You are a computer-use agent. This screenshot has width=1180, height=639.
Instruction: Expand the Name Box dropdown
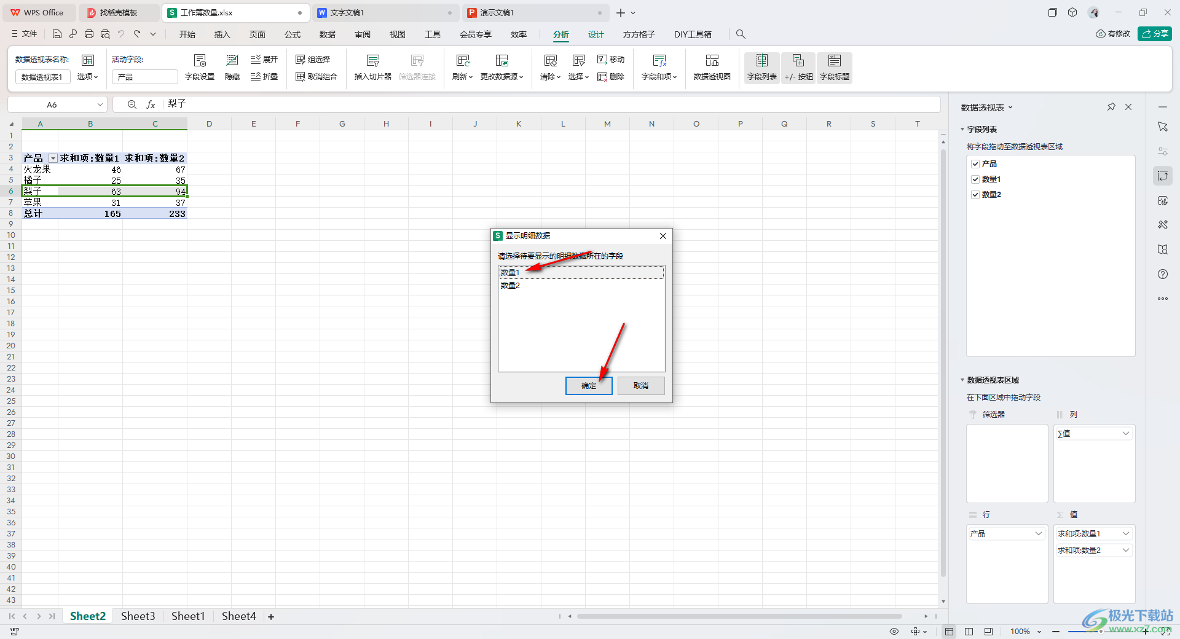coord(100,104)
